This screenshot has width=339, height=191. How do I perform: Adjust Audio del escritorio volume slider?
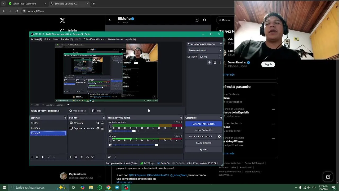(x=134, y=131)
